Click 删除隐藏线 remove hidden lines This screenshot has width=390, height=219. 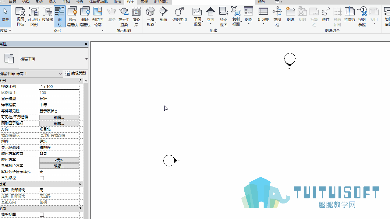pyautogui.click(x=85, y=16)
